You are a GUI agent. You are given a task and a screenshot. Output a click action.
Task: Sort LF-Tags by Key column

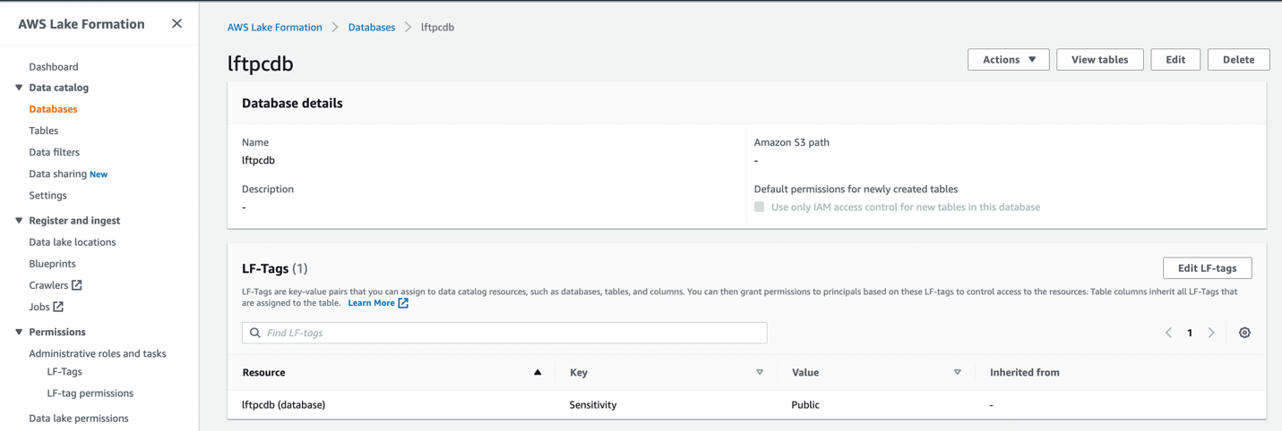point(760,372)
